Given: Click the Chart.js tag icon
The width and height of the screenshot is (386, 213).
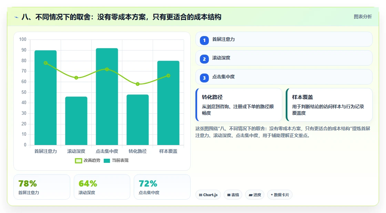Looking at the screenshot, I should pyautogui.click(x=201, y=195).
